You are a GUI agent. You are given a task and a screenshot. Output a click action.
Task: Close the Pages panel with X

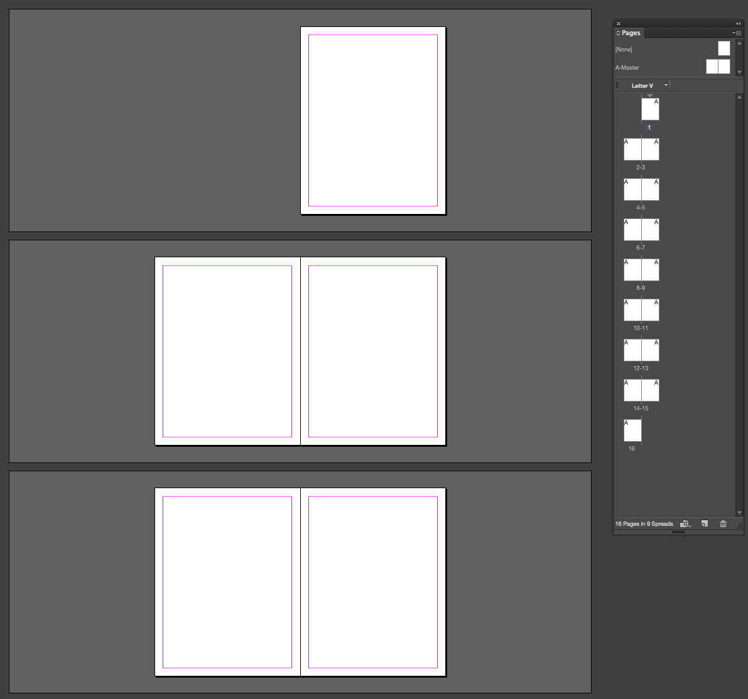tap(619, 23)
